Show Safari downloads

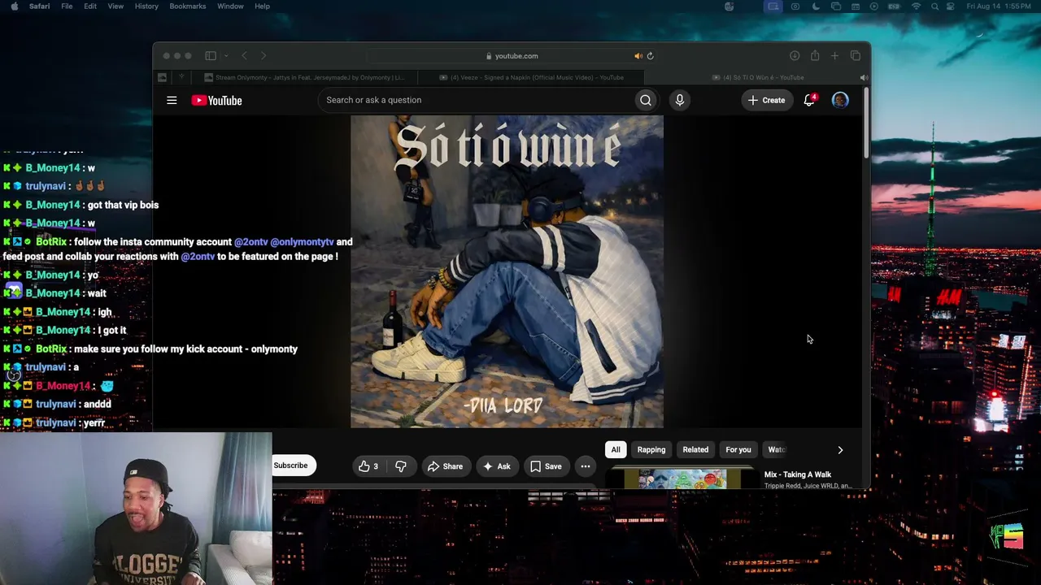click(x=795, y=56)
